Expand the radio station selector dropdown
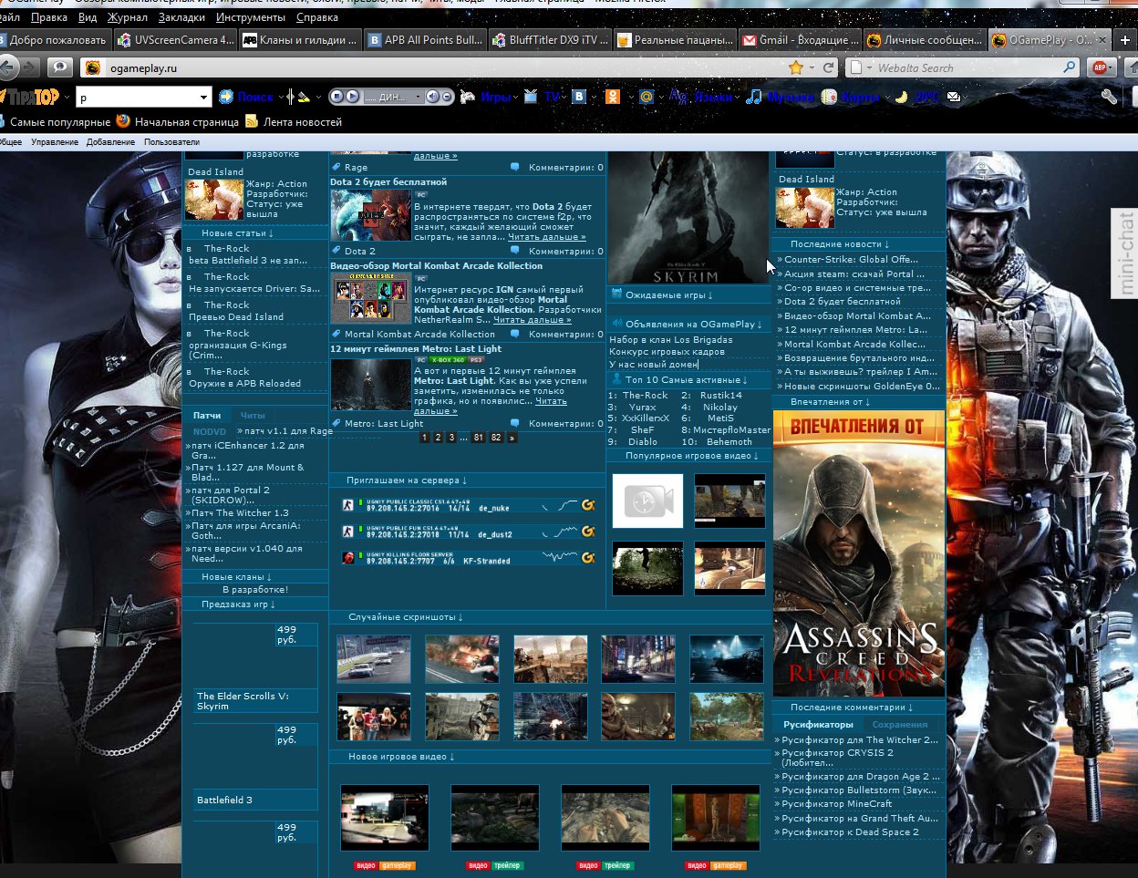 419,97
